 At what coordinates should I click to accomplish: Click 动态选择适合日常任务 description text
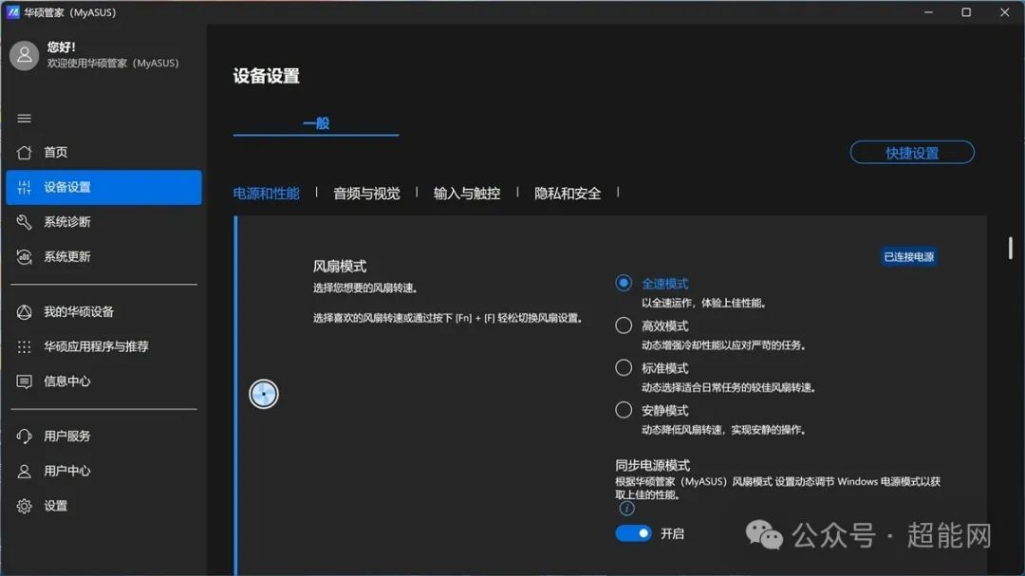point(728,388)
